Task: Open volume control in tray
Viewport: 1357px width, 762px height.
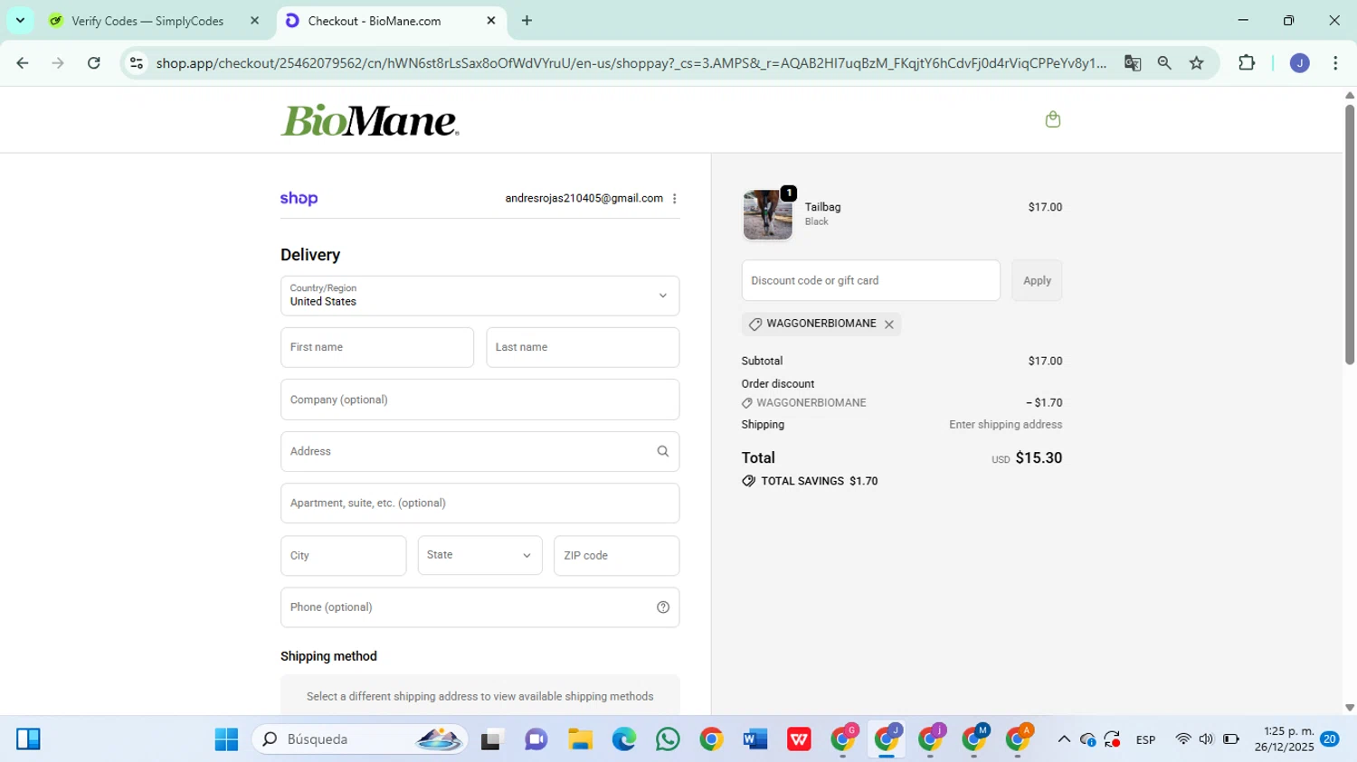Action: pos(1206,739)
